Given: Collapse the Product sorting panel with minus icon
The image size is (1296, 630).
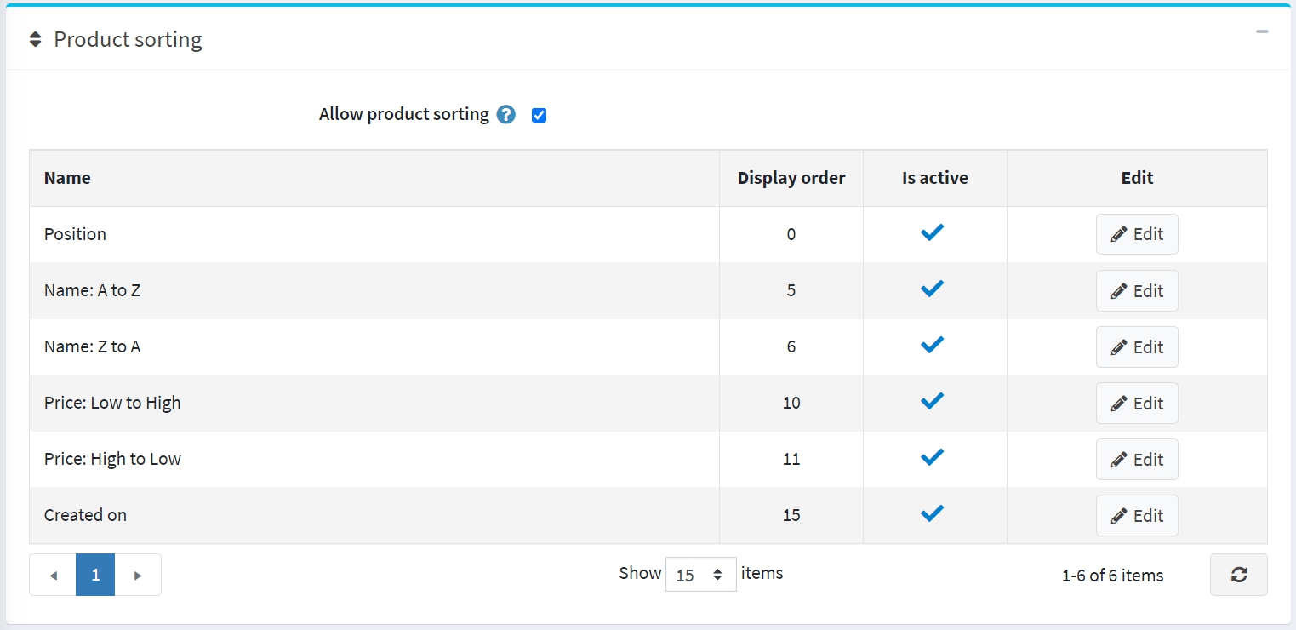Looking at the screenshot, I should (x=1261, y=32).
